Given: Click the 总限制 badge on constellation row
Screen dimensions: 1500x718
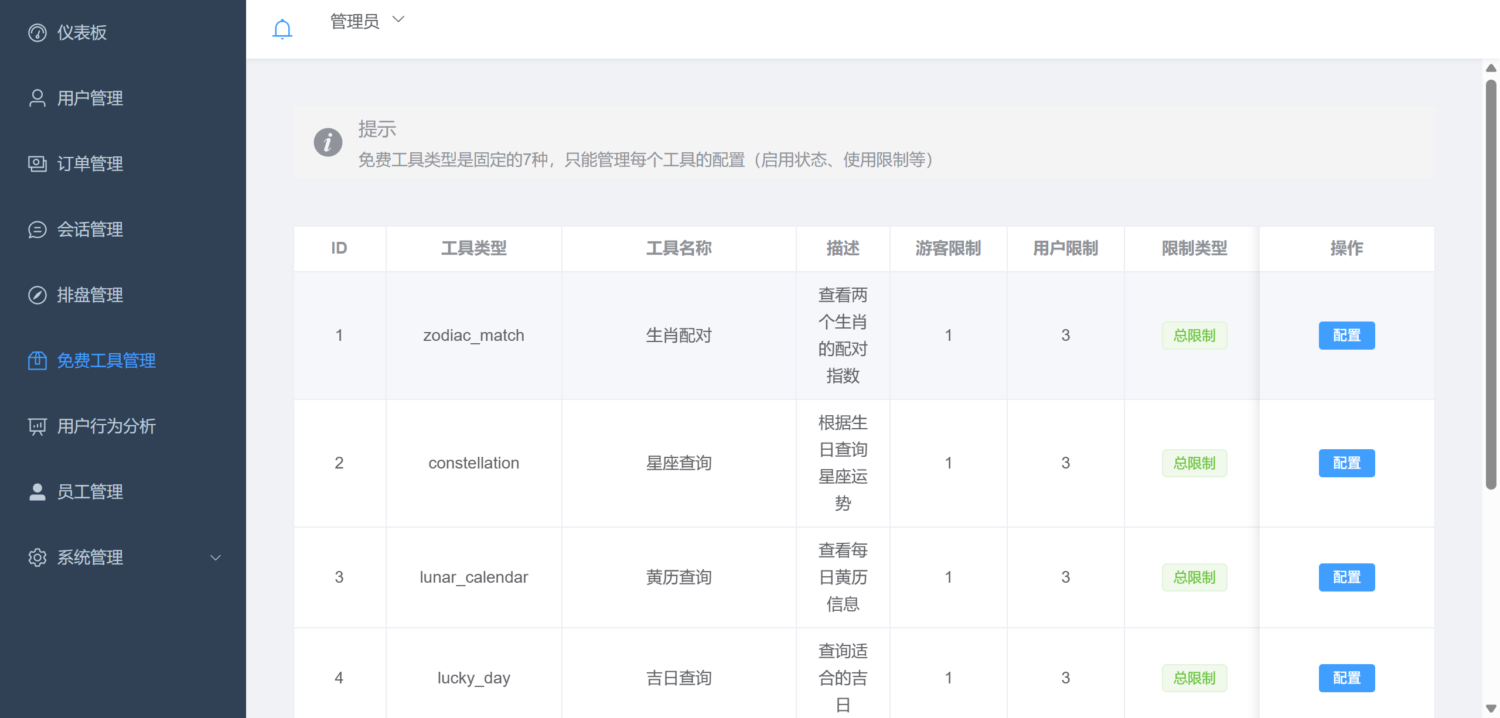Looking at the screenshot, I should point(1195,463).
